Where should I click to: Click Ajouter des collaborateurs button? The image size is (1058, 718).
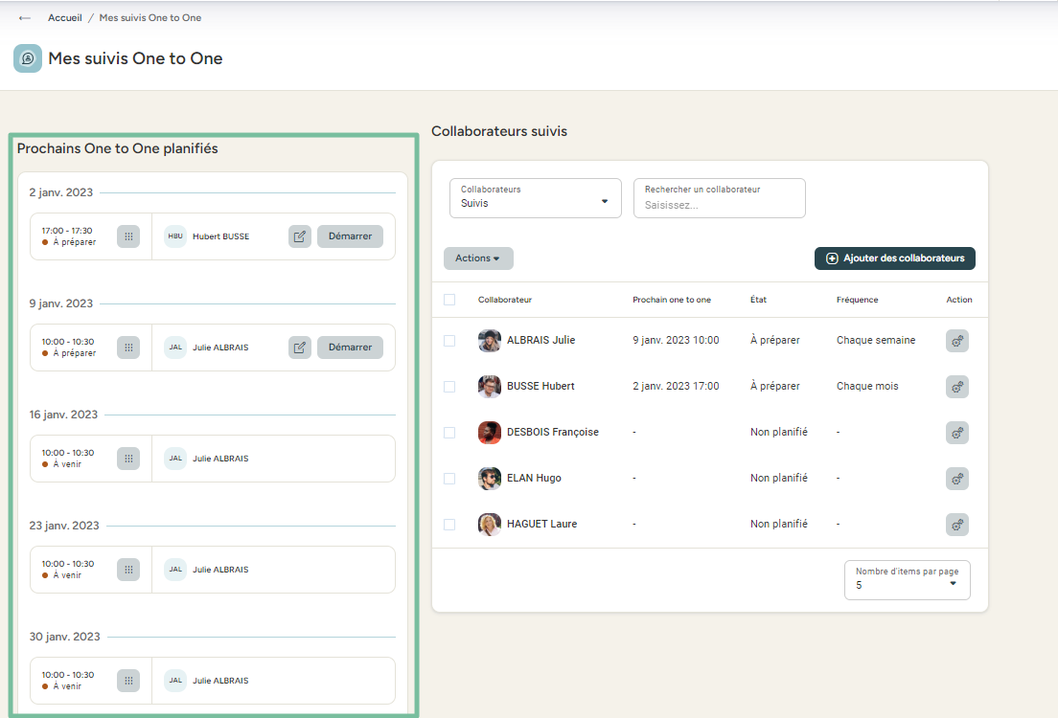point(895,258)
